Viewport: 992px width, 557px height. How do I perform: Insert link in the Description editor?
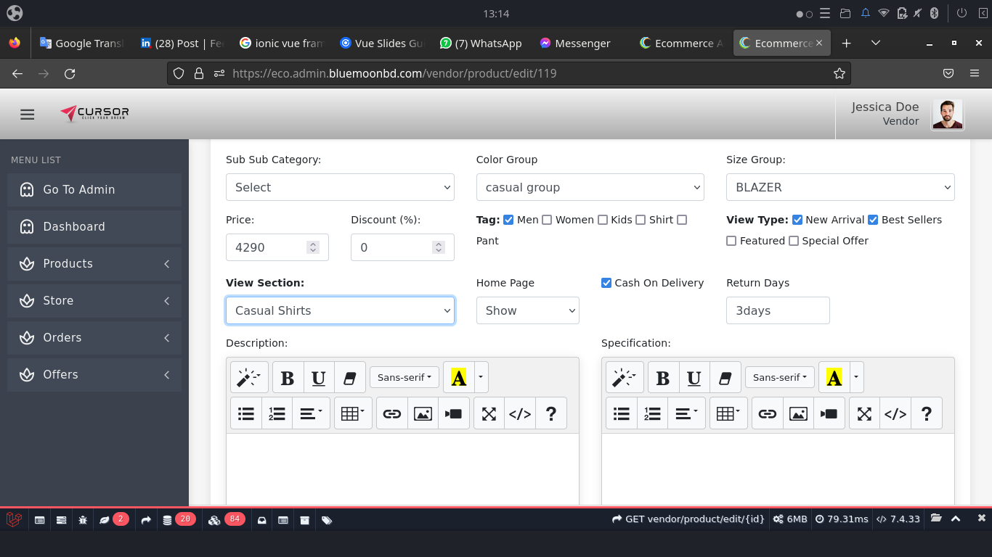(x=392, y=413)
